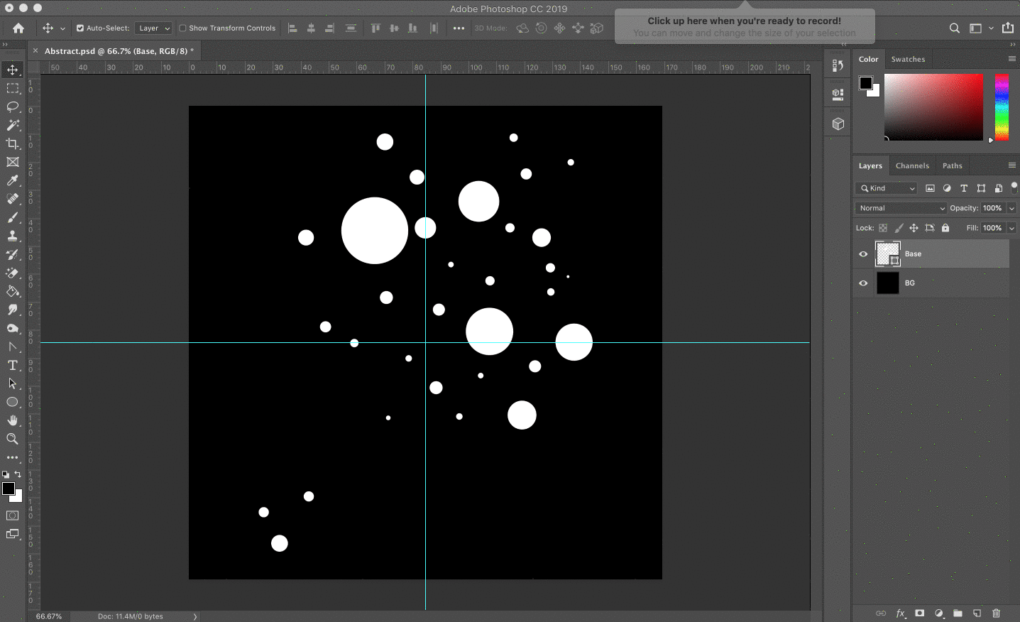
Task: Delete layer with trash icon
Action: tap(996, 613)
